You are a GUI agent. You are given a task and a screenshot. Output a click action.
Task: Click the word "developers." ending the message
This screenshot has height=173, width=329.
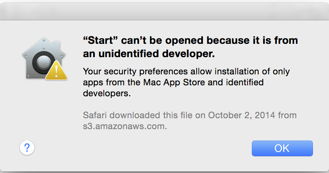pos(107,93)
